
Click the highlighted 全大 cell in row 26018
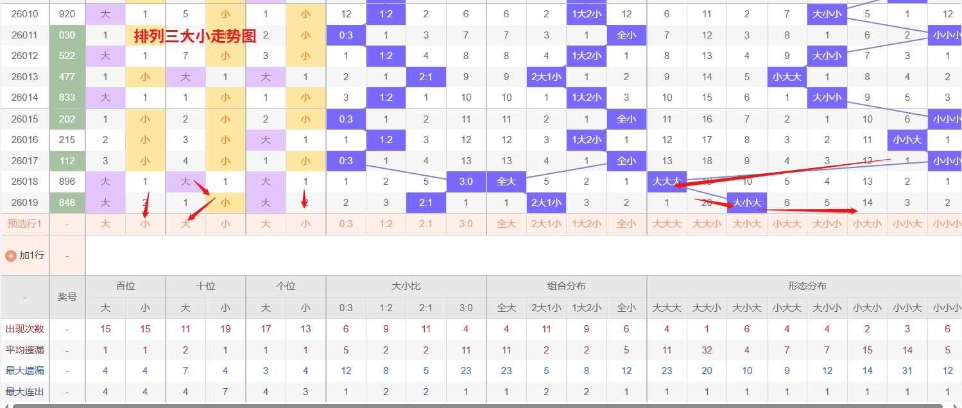(506, 182)
